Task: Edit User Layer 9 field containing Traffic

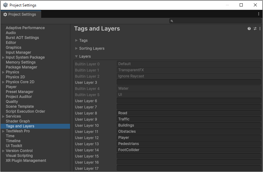Action: (189, 119)
